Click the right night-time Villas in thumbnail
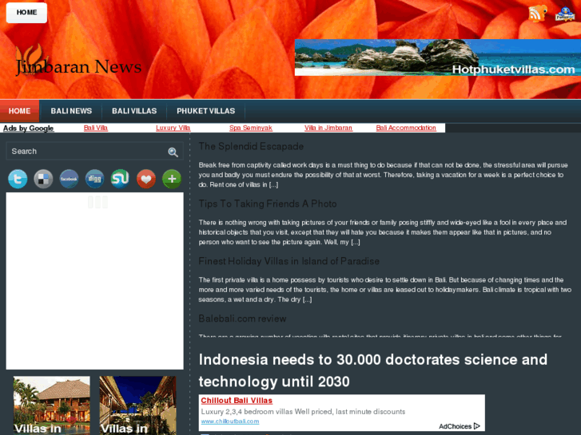581x435 pixels. (137, 405)
